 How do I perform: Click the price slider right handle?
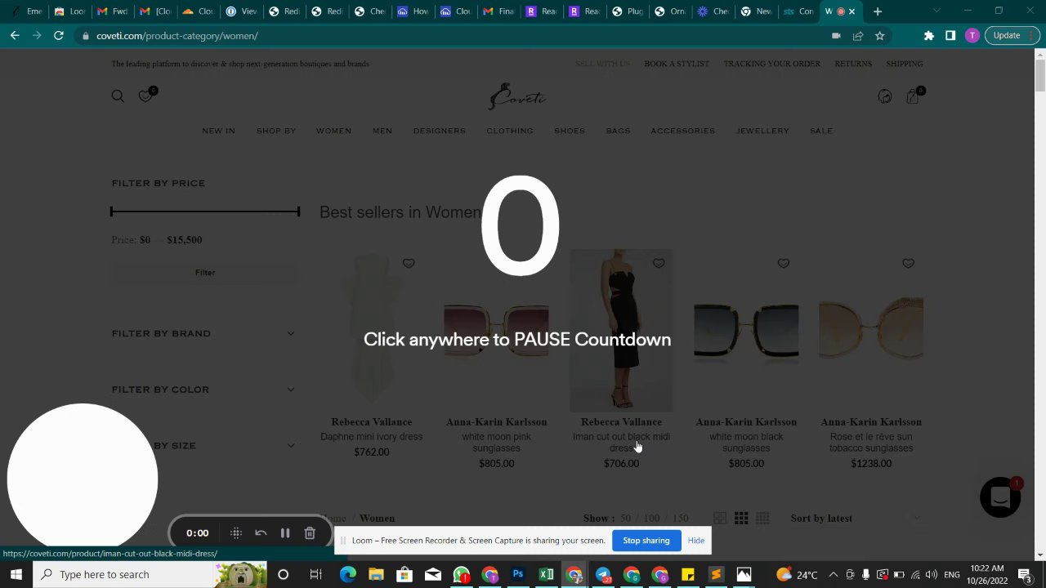point(298,212)
